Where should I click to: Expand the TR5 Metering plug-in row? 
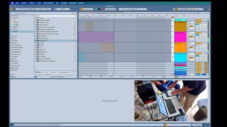(x=35, y=36)
